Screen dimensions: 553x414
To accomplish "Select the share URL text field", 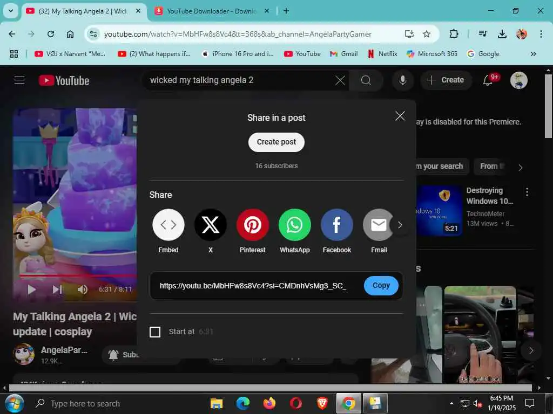I will (253, 286).
